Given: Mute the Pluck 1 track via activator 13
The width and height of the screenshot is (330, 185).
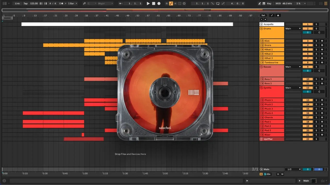Looking at the screenshot, I should (308, 100).
